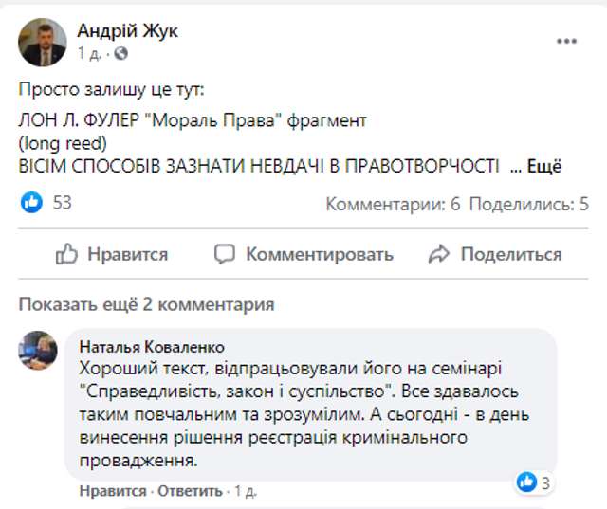Screen dimensions: 607x509
Task: Open Андрій Жук author profile name
Action: click(127, 31)
